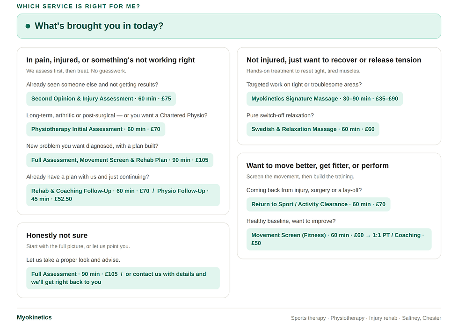
Task: Select 'Want to move better' card heading
Action: coord(318,165)
